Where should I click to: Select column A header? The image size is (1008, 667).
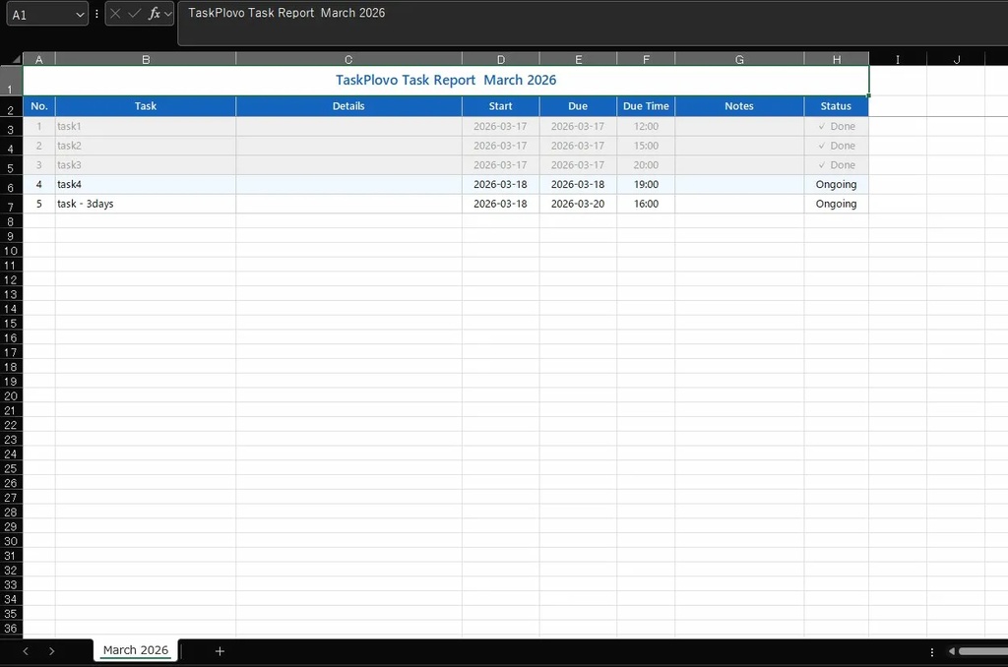[x=39, y=59]
